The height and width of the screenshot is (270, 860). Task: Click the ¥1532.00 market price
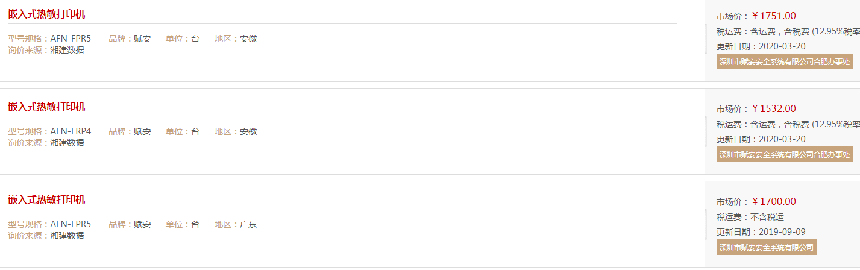(x=774, y=109)
